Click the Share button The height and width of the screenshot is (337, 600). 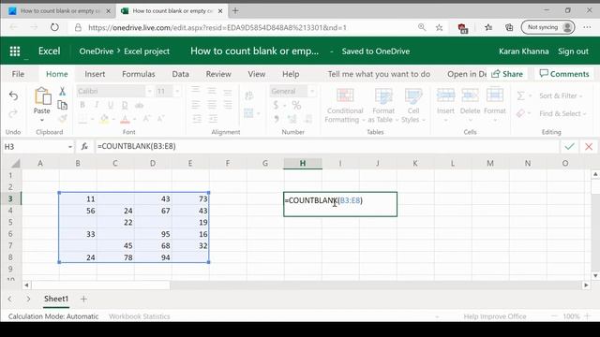tap(507, 74)
